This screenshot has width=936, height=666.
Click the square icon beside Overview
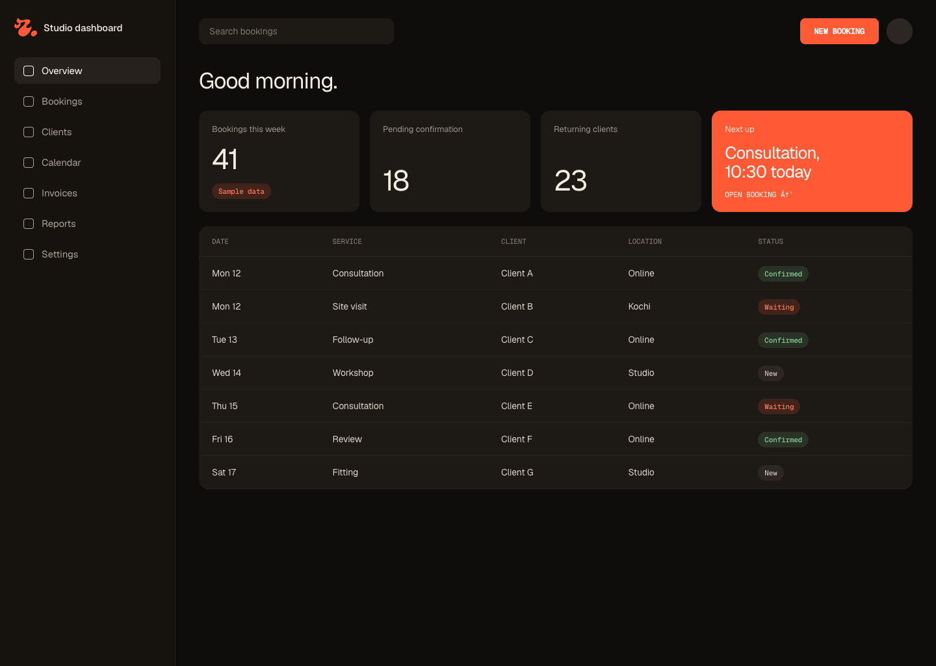pyautogui.click(x=29, y=71)
